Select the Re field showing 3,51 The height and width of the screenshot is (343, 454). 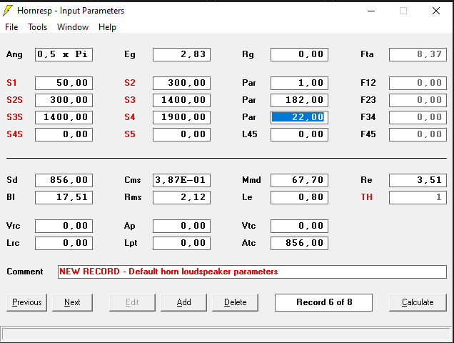pyautogui.click(x=418, y=180)
